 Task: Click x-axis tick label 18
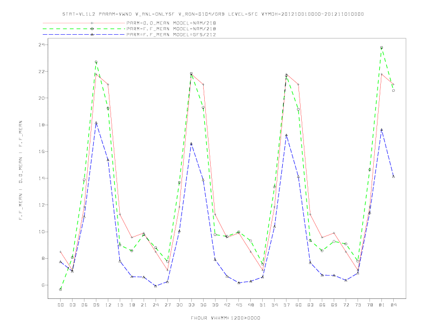(x=132, y=305)
